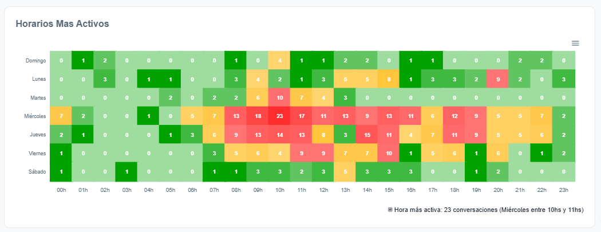Click the legend marker beside Hora más activa

(390, 210)
